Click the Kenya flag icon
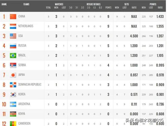Screen dimensions: 167x126 tap(13, 114)
